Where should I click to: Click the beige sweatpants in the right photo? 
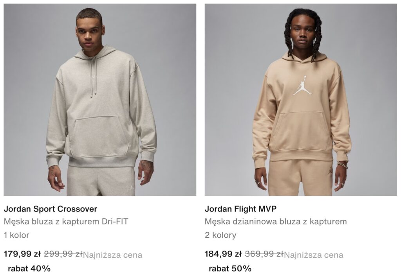pyautogui.click(x=301, y=178)
